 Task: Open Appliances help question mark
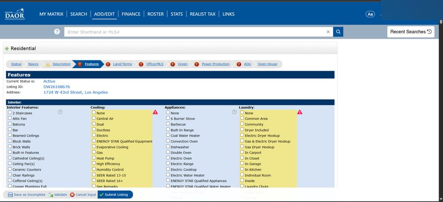tap(234, 112)
